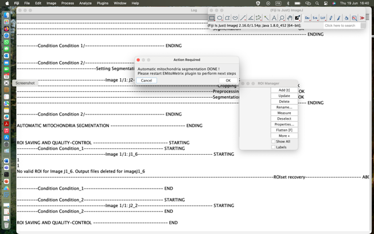
Task: Click Deselect in ROI Manager
Action: 284,119
